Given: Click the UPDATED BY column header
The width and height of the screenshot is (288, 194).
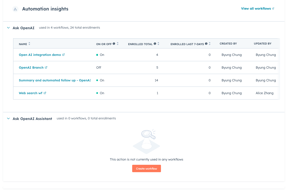Looking at the screenshot, I should 262,44.
